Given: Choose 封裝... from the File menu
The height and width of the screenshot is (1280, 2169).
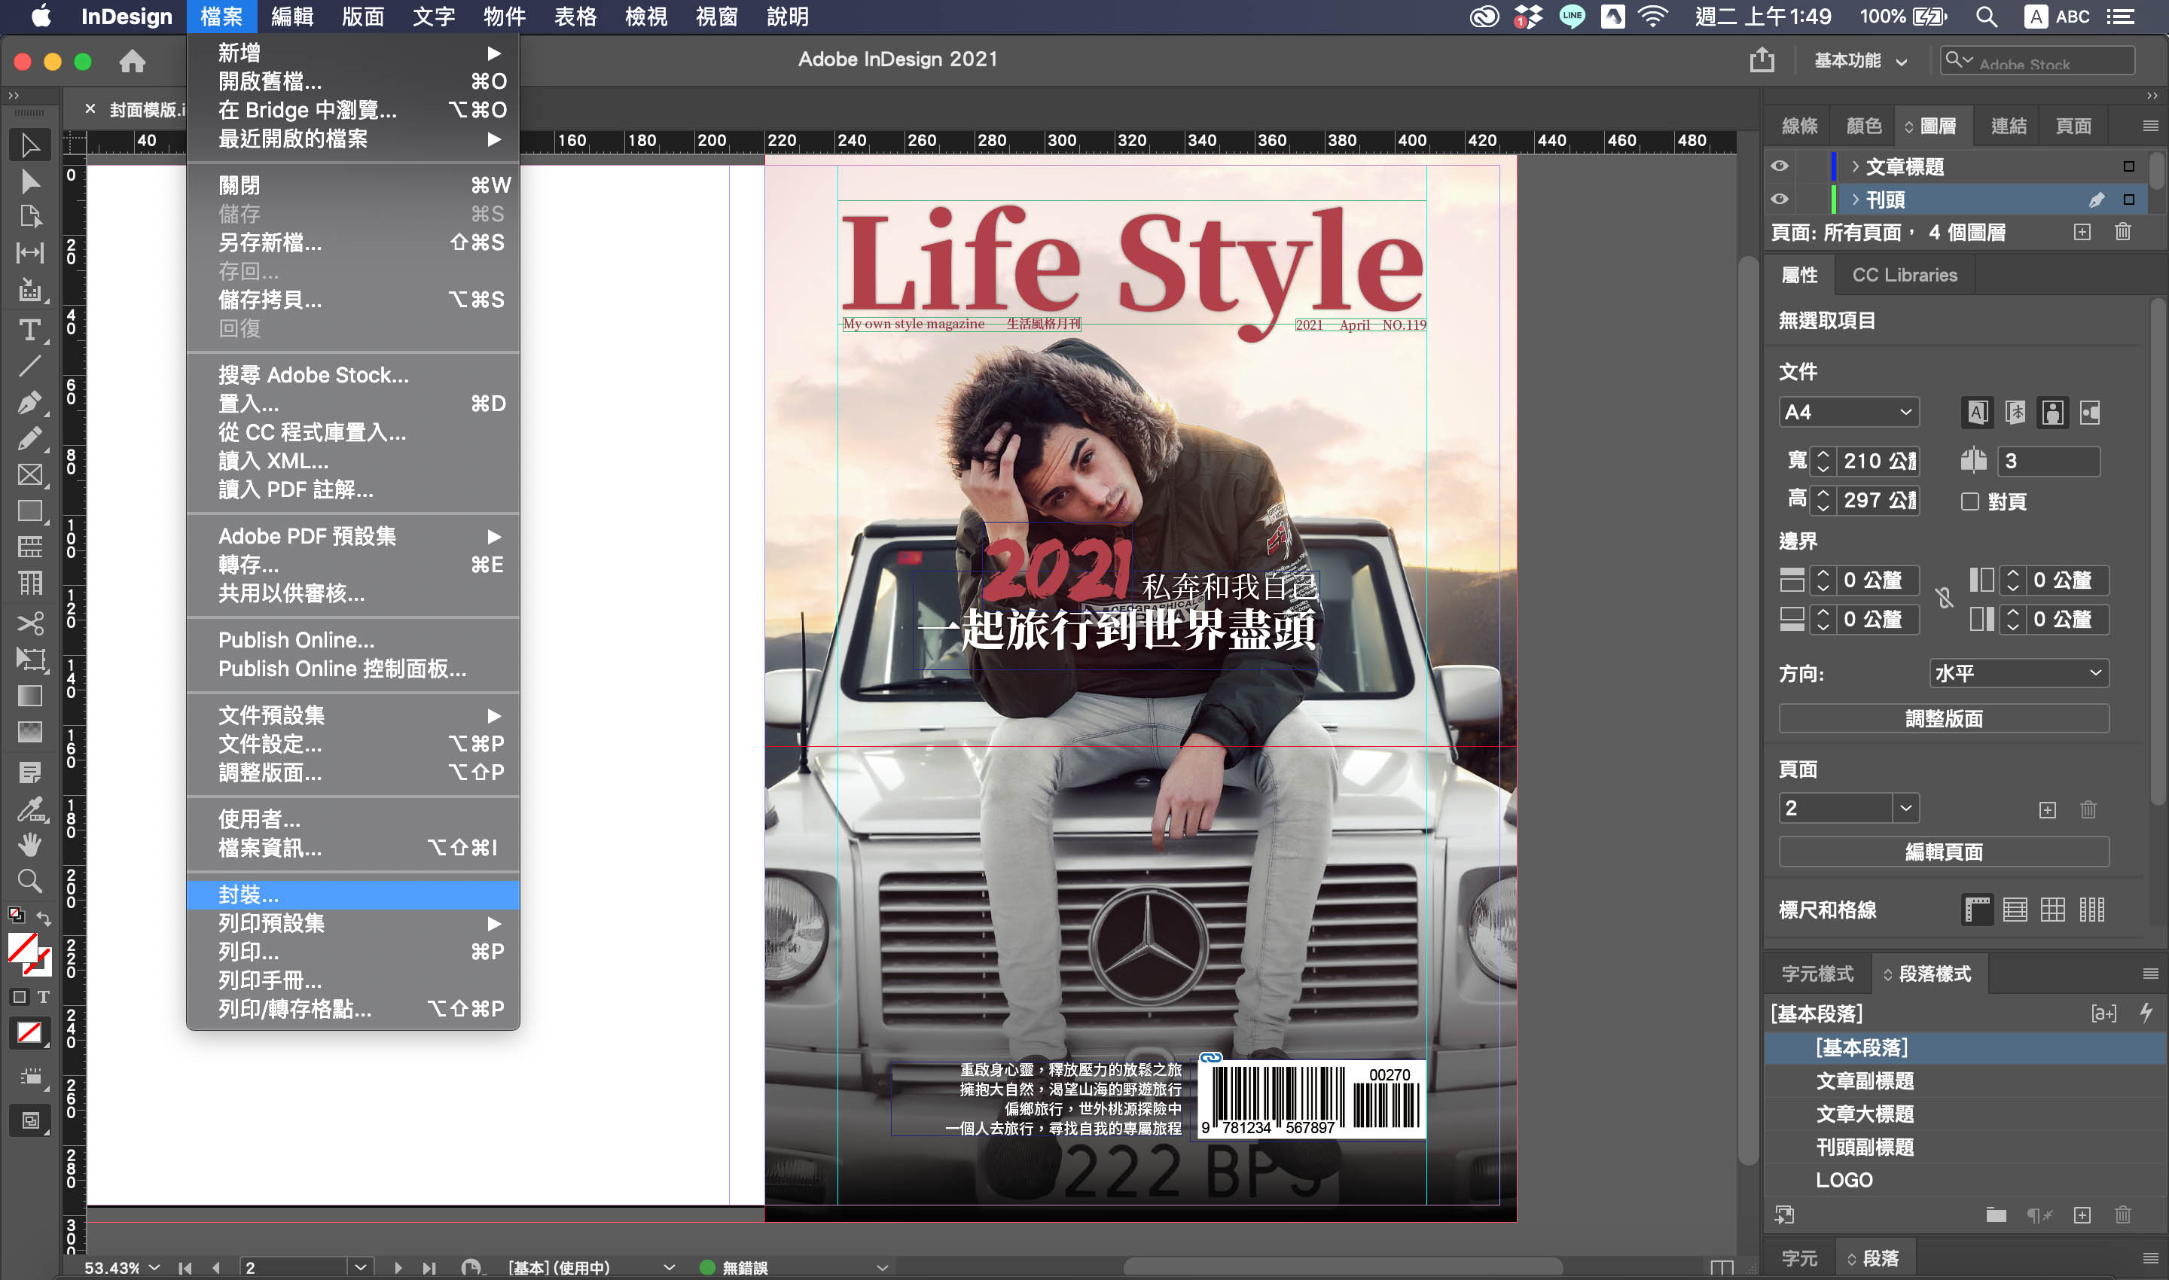Looking at the screenshot, I should click(x=249, y=894).
